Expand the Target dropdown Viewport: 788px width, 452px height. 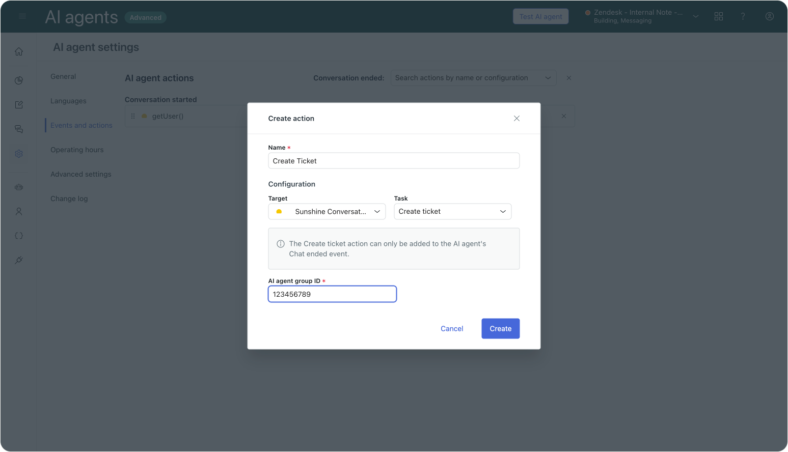(327, 212)
